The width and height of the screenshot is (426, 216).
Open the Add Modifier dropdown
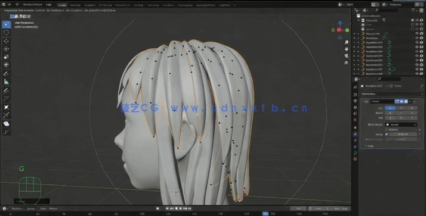click(x=391, y=94)
